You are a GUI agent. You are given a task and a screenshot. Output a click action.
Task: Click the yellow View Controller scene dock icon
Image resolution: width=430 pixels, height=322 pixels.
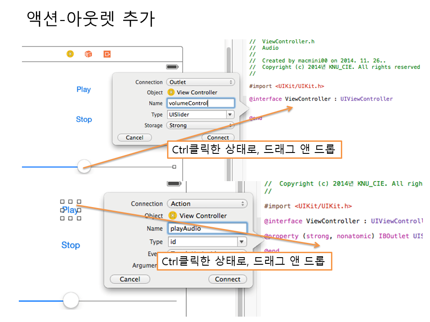click(70, 54)
